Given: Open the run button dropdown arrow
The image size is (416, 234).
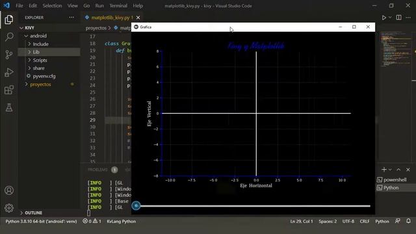Looking at the screenshot, I should point(390,18).
